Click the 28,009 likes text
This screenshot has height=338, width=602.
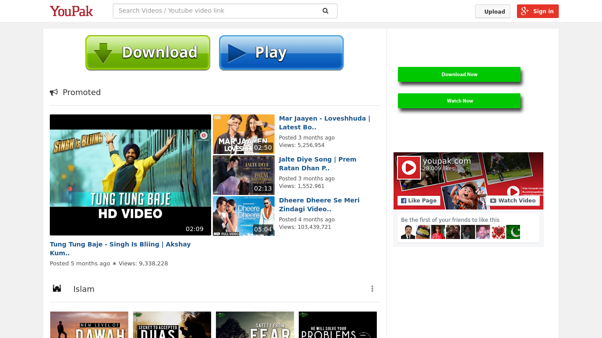(438, 169)
